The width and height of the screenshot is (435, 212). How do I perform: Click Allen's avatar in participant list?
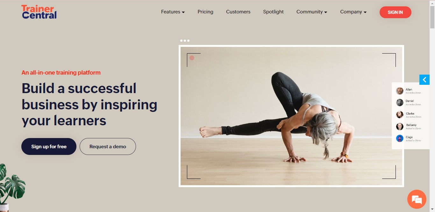pyautogui.click(x=400, y=91)
